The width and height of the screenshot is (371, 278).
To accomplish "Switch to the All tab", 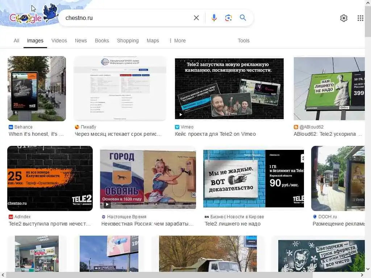I will pos(16,41).
